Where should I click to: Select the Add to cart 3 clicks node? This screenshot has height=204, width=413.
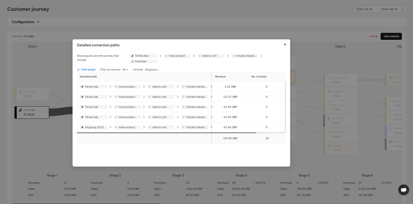[x=340, y=134]
